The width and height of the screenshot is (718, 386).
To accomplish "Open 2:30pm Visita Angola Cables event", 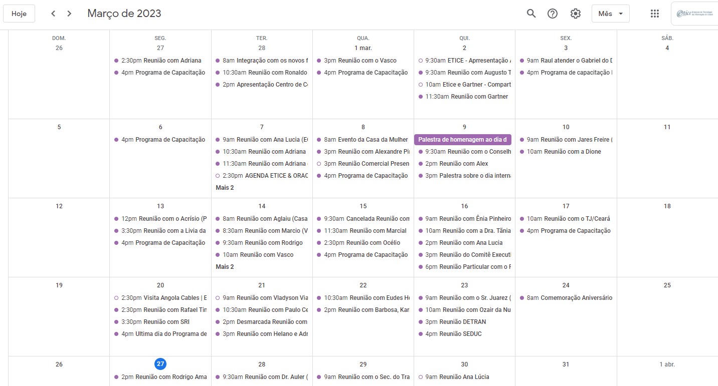I will pyautogui.click(x=160, y=298).
